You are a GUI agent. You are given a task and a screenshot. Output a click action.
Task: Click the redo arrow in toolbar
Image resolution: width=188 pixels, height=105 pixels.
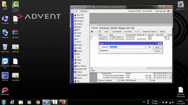[76, 11]
